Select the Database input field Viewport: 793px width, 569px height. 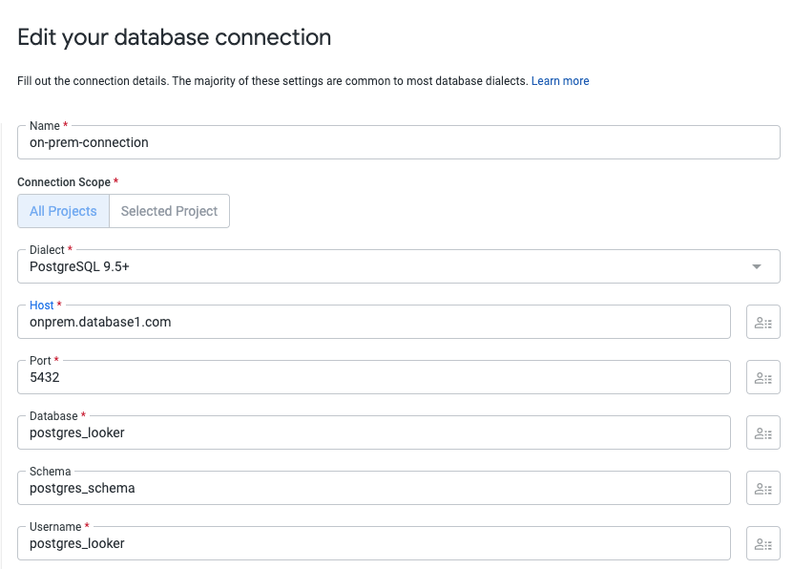372,432
